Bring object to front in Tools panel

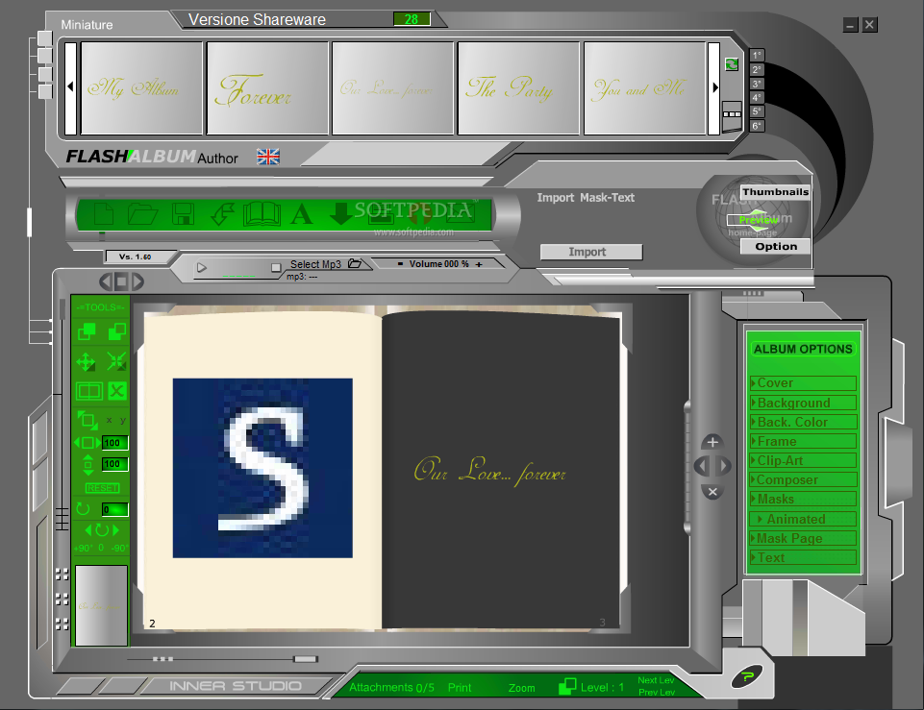point(87,331)
